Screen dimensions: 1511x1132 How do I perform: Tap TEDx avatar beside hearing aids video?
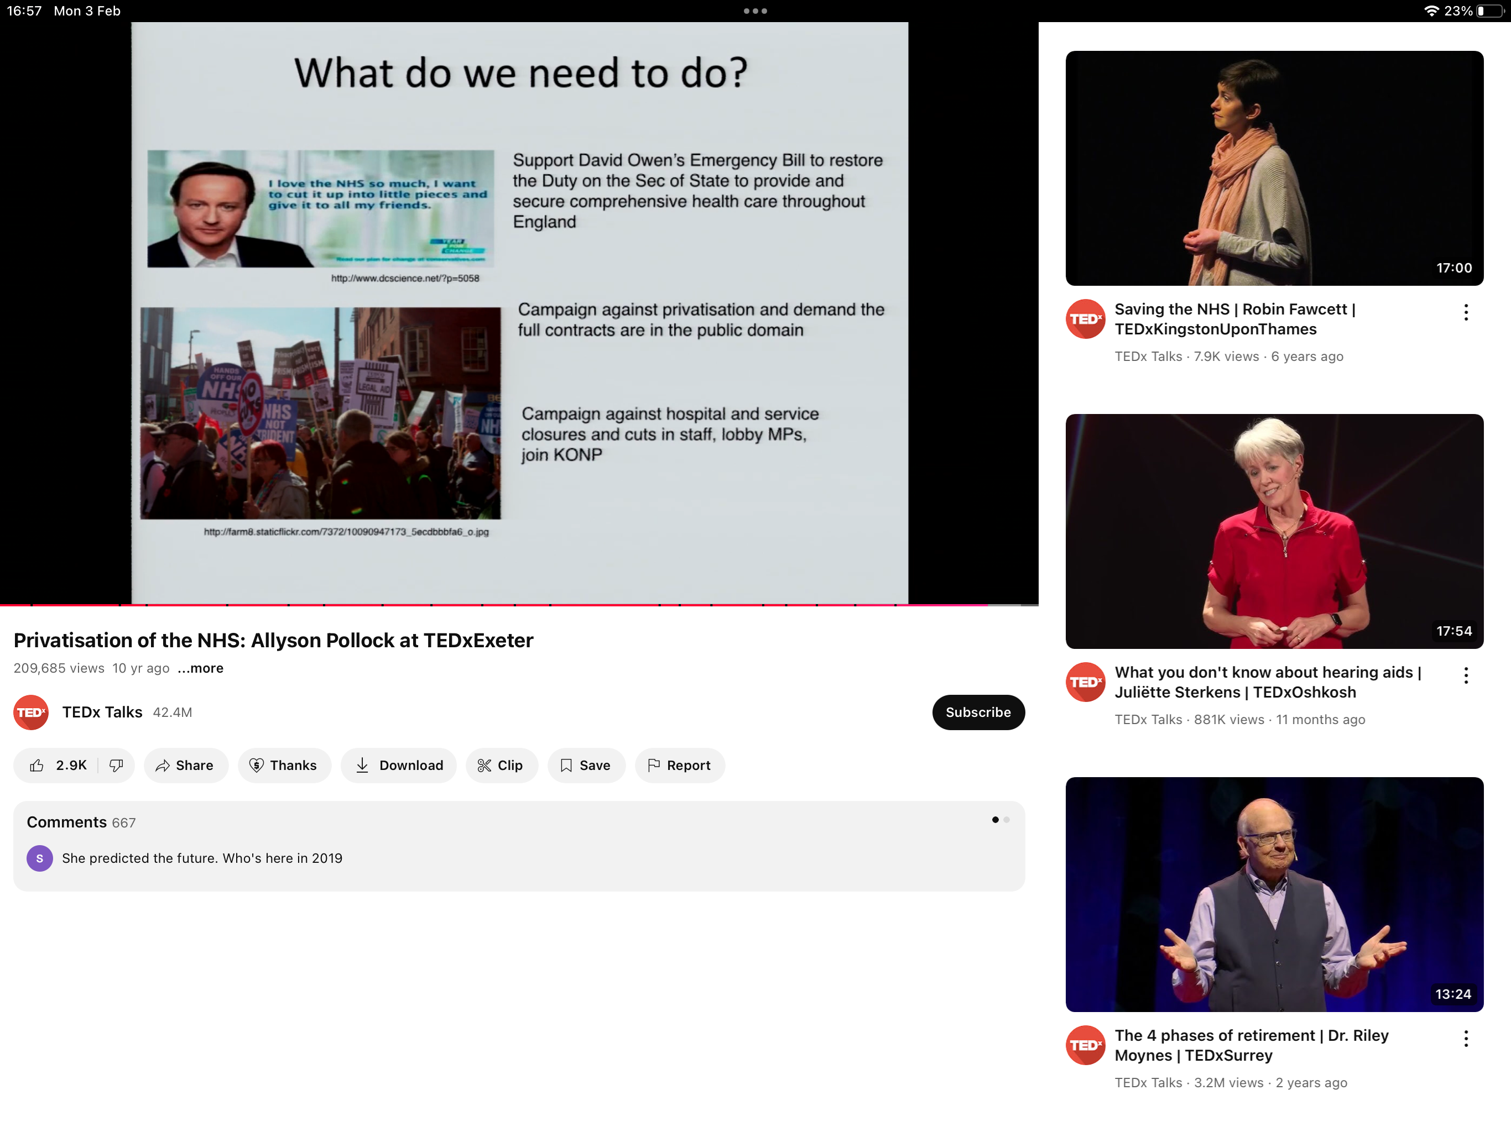(x=1086, y=682)
